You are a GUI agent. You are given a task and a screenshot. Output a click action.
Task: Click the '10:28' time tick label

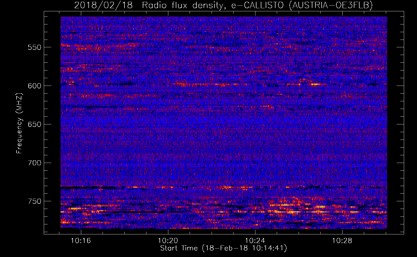coord(342,241)
